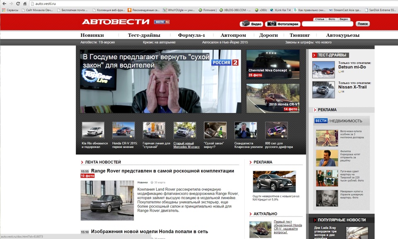The width and height of the screenshot is (398, 239).
Task: Go to the browser home icon
Action: [x=24, y=4]
